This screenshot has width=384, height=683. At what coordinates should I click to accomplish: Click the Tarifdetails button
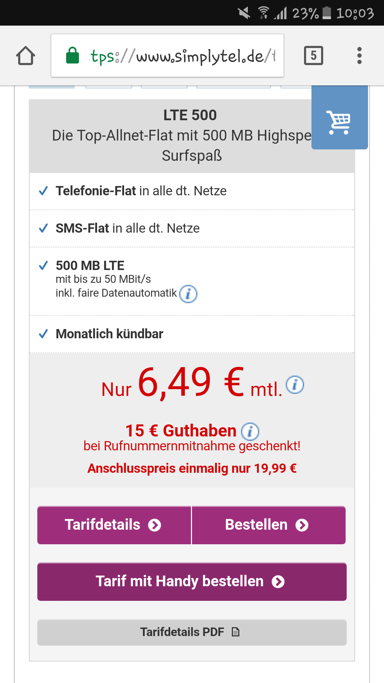(x=114, y=525)
